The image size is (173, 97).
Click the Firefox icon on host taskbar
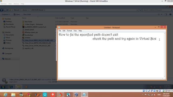coord(61,95)
